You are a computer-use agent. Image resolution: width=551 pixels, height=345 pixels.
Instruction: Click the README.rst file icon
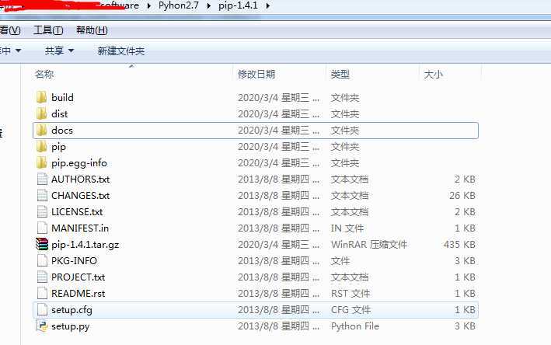tap(42, 294)
